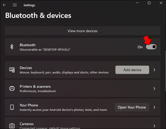Click 'Instantly access your Android' description
The image size is (166, 129).
(x=63, y=110)
